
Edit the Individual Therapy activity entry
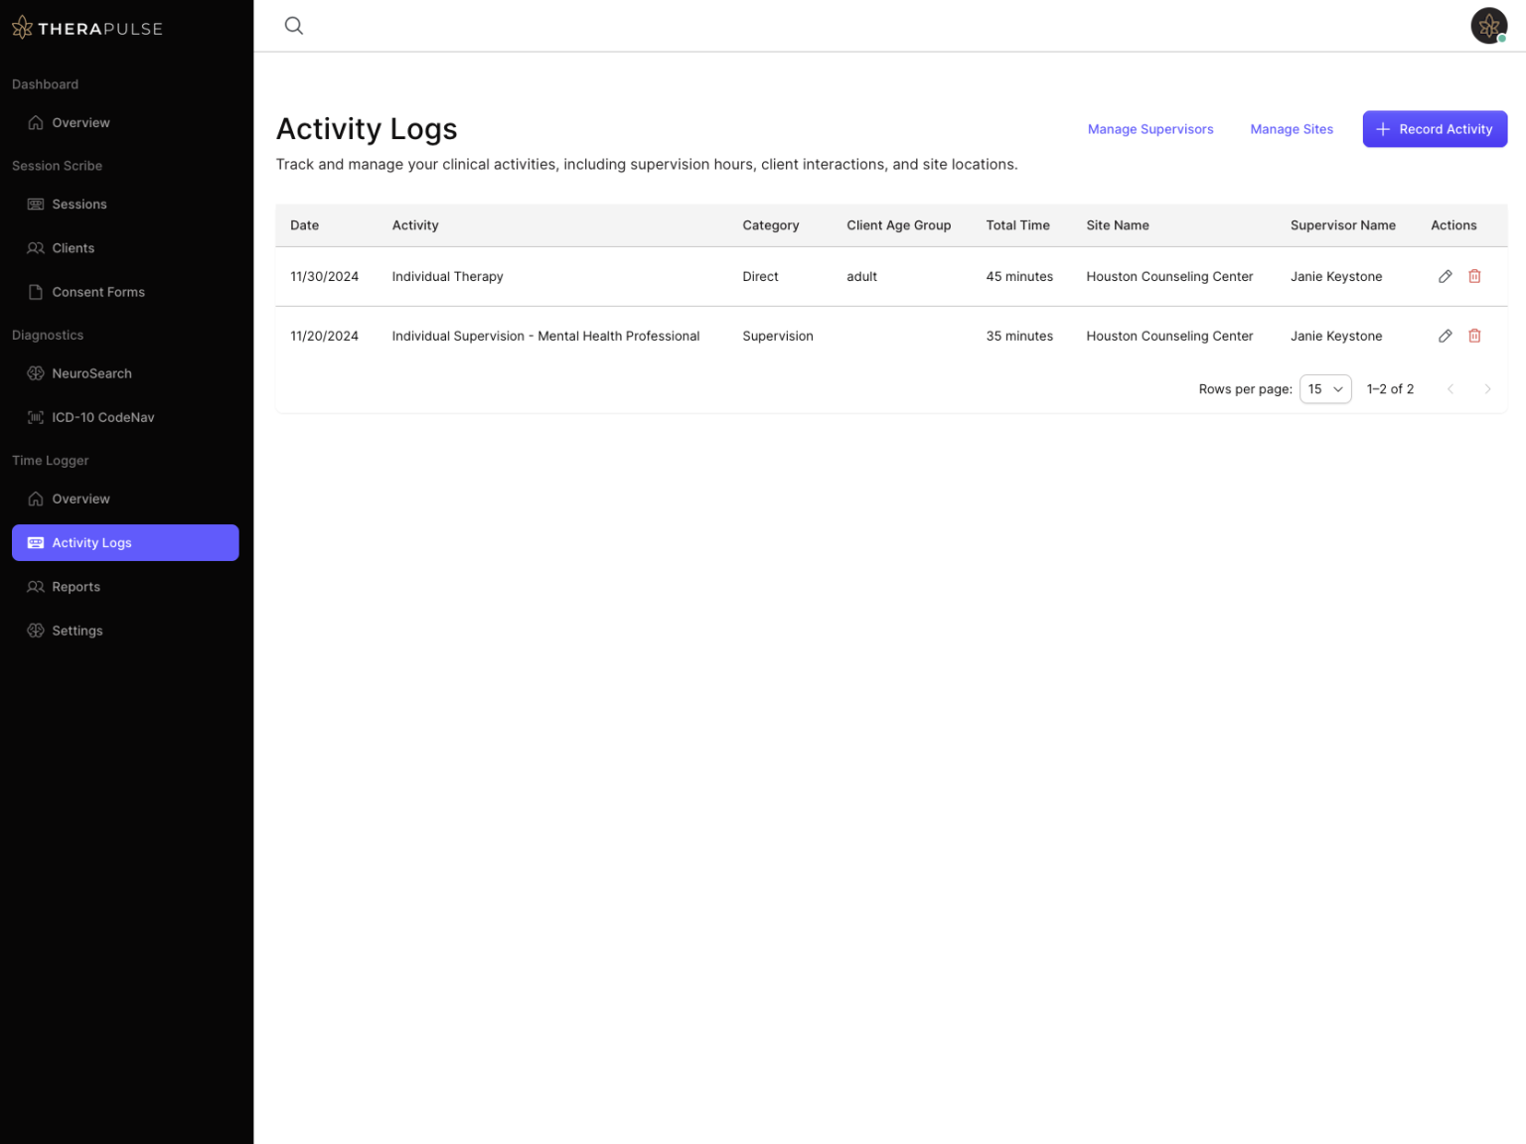1445,276
